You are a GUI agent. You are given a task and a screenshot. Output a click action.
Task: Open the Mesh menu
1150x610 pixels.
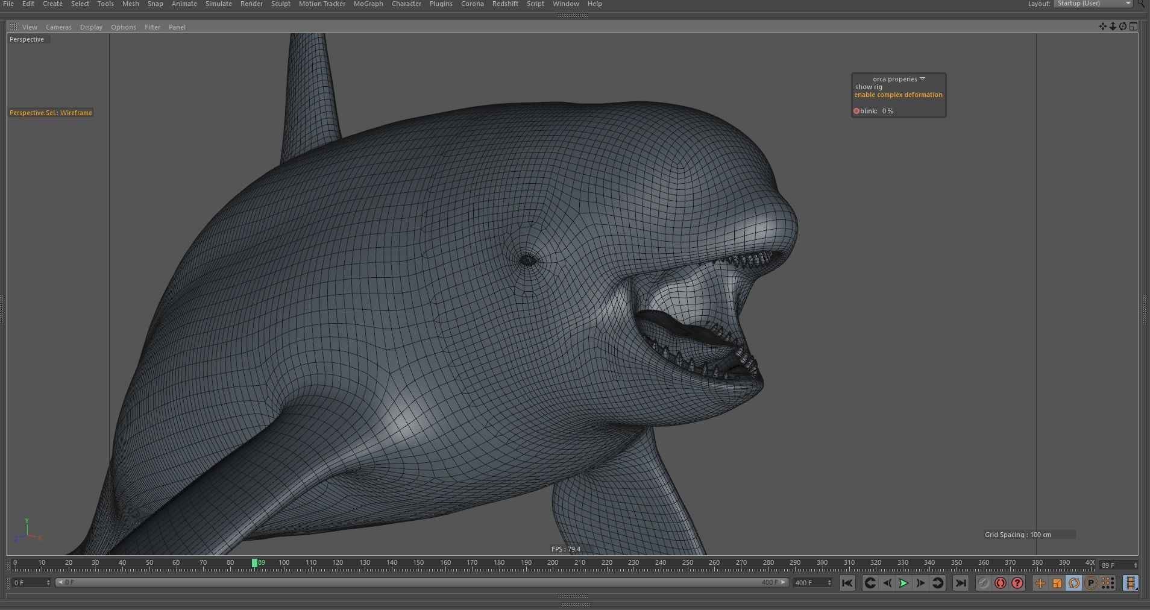tap(131, 4)
